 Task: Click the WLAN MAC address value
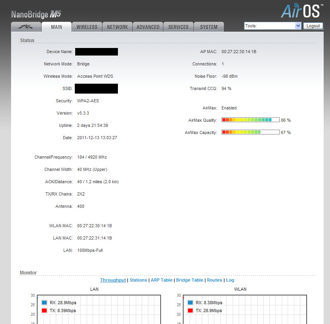tap(95, 226)
